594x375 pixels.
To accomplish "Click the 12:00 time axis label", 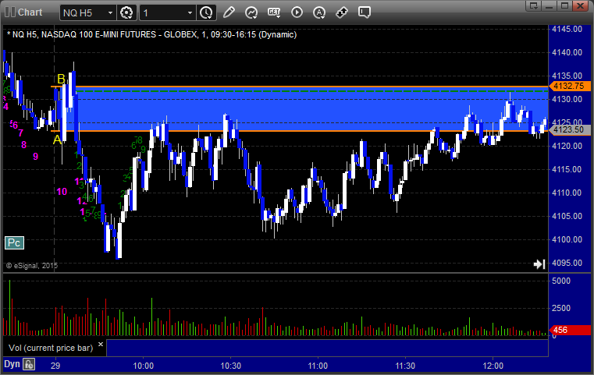I will [x=493, y=366].
